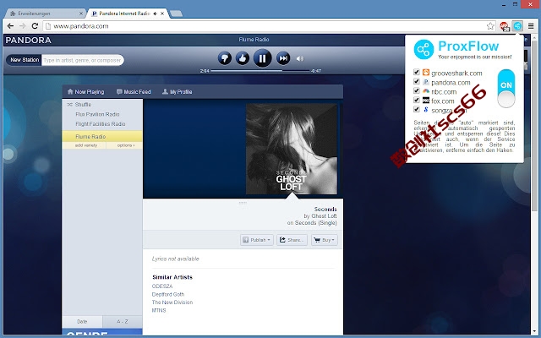
Task: Open similar artist ODESZA
Action: pyautogui.click(x=162, y=286)
